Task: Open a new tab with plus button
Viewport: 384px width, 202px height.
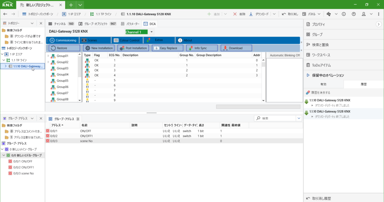Action: (x=71, y=5)
